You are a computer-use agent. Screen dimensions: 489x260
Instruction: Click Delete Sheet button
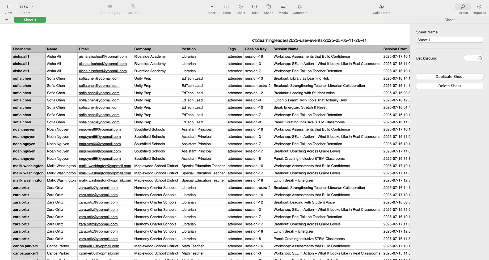[449, 86]
